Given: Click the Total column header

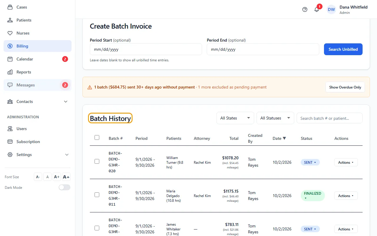Looking at the screenshot, I should coord(234,138).
